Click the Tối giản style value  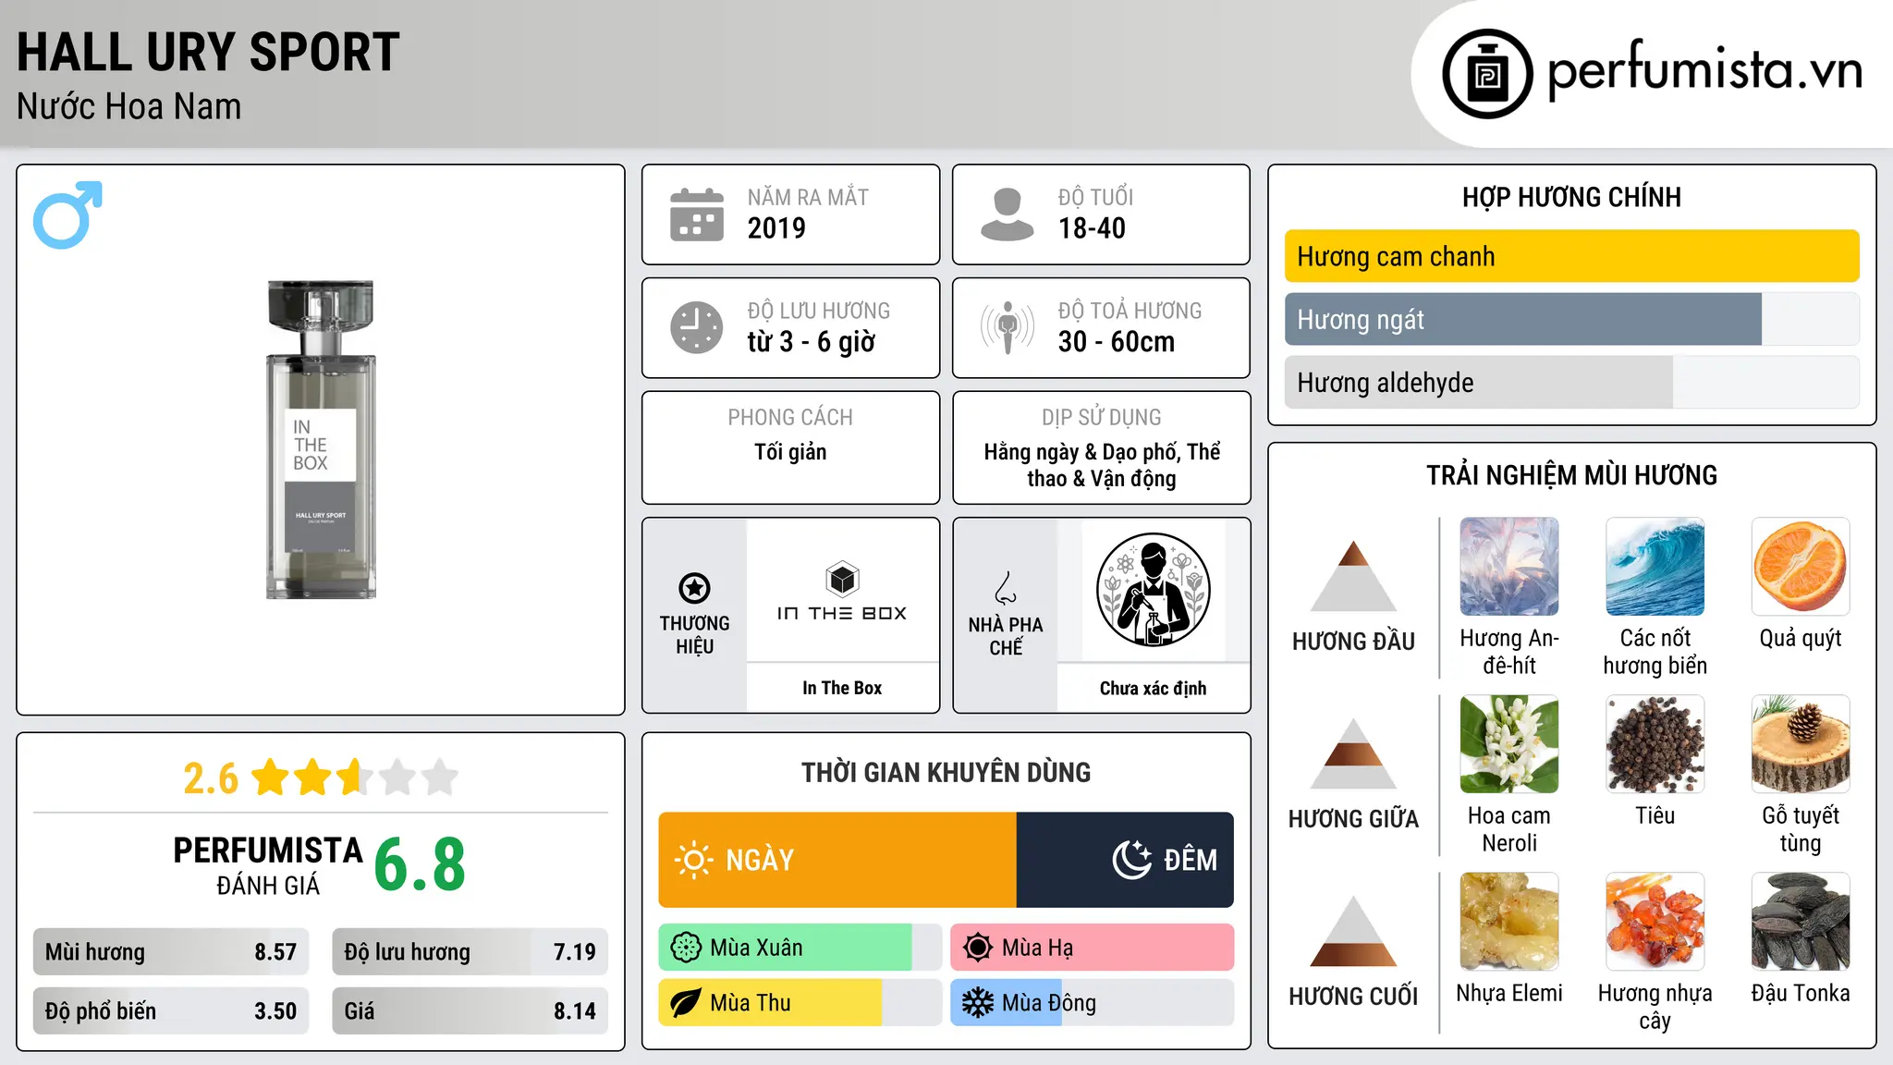790,452
